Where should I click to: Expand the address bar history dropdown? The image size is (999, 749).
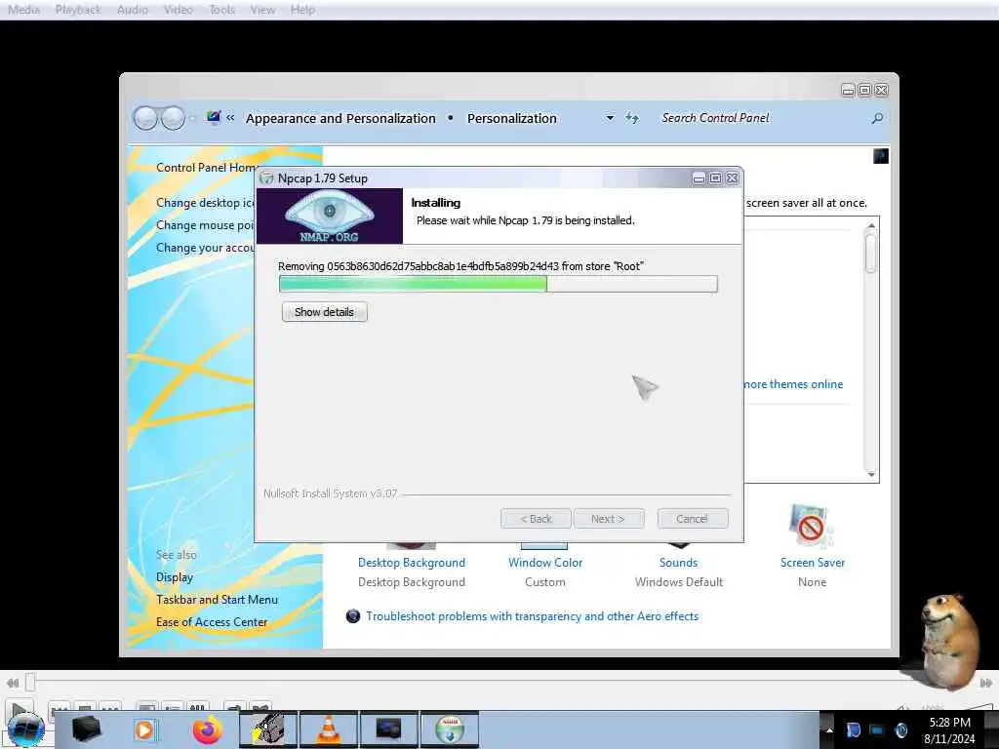click(610, 118)
